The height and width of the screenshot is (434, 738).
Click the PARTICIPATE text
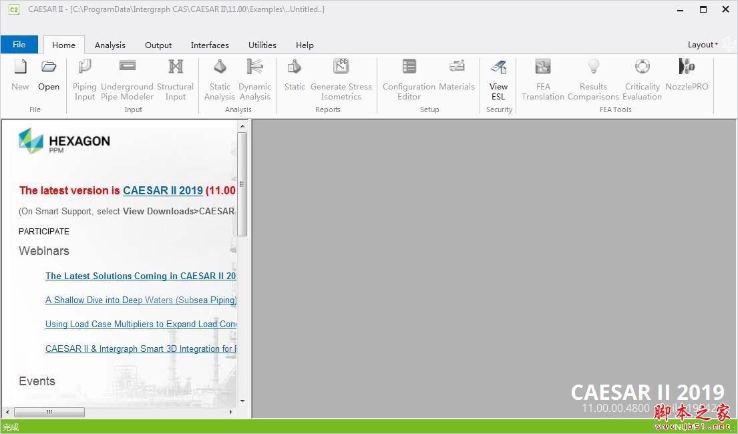(44, 232)
